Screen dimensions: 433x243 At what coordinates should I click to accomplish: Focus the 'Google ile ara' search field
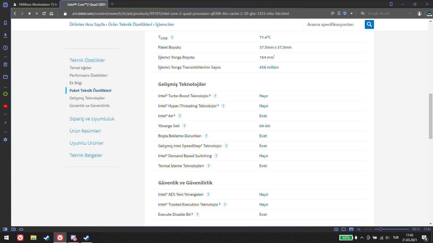pyautogui.click(x=387, y=13)
